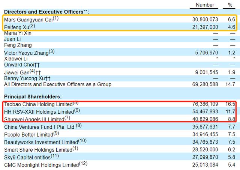Screen dimensions: 240x170
Task: Select share count 34,765,873
Action: (205, 142)
